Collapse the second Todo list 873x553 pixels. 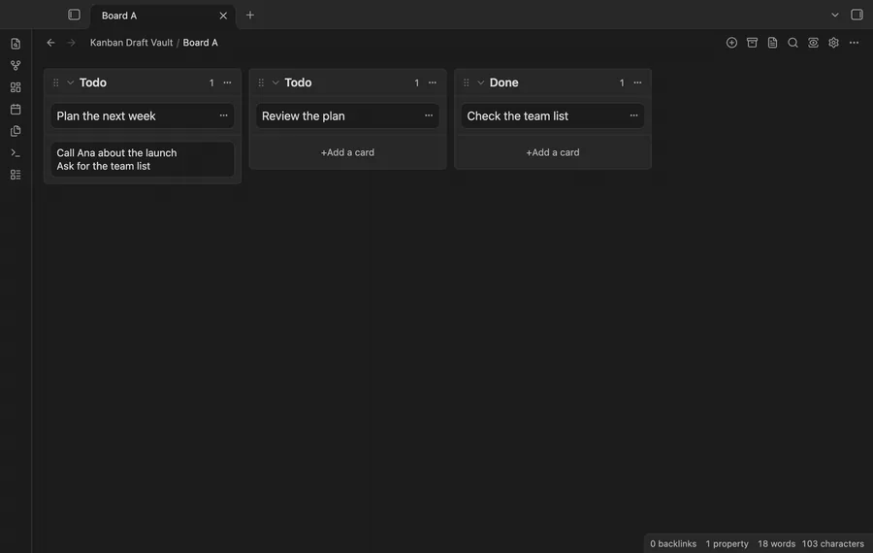275,82
